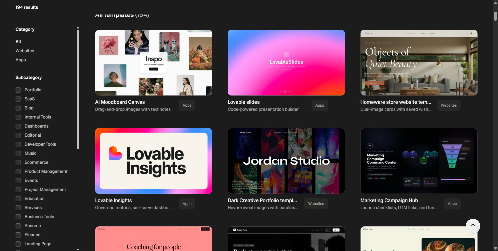Enable the Blog subcategory filter
The height and width of the screenshot is (251, 498).
18,108
